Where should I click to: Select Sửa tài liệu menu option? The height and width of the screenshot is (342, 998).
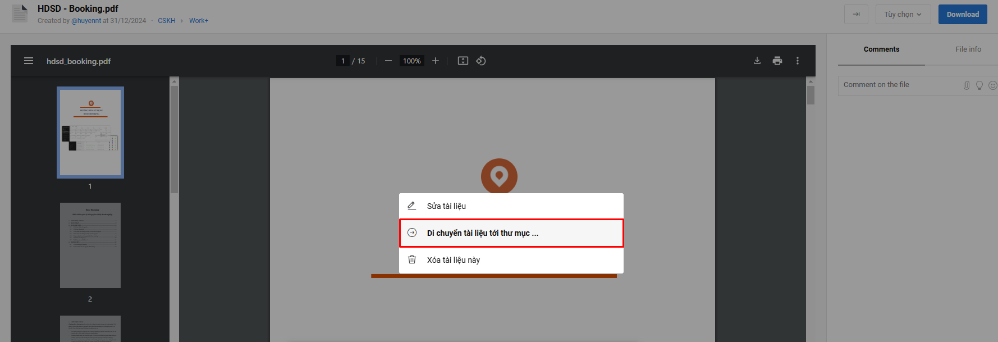point(511,206)
